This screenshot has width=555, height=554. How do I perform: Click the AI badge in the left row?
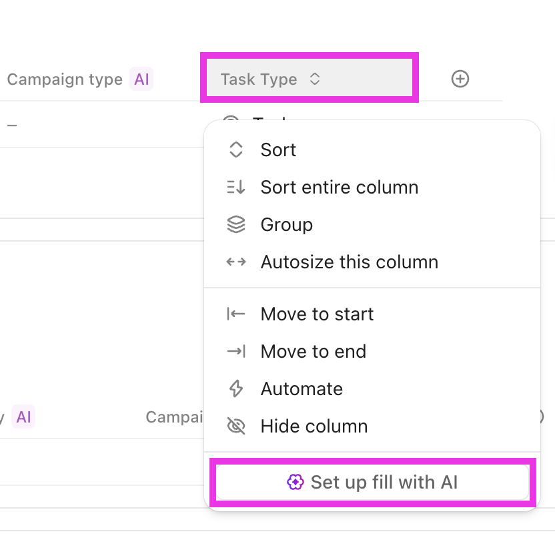point(23,417)
